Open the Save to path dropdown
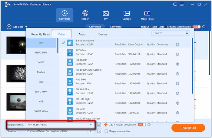The image size is (212, 138). click(91, 131)
